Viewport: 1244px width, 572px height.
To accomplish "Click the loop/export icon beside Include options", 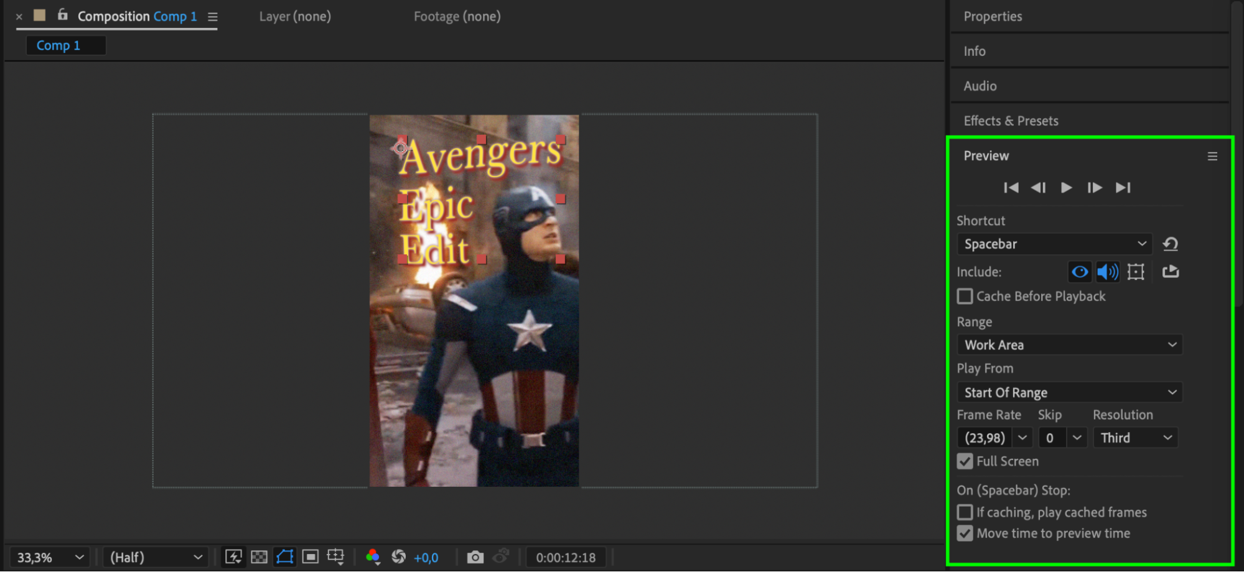I will click(x=1171, y=272).
